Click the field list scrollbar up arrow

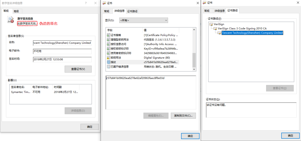coord(194,30)
